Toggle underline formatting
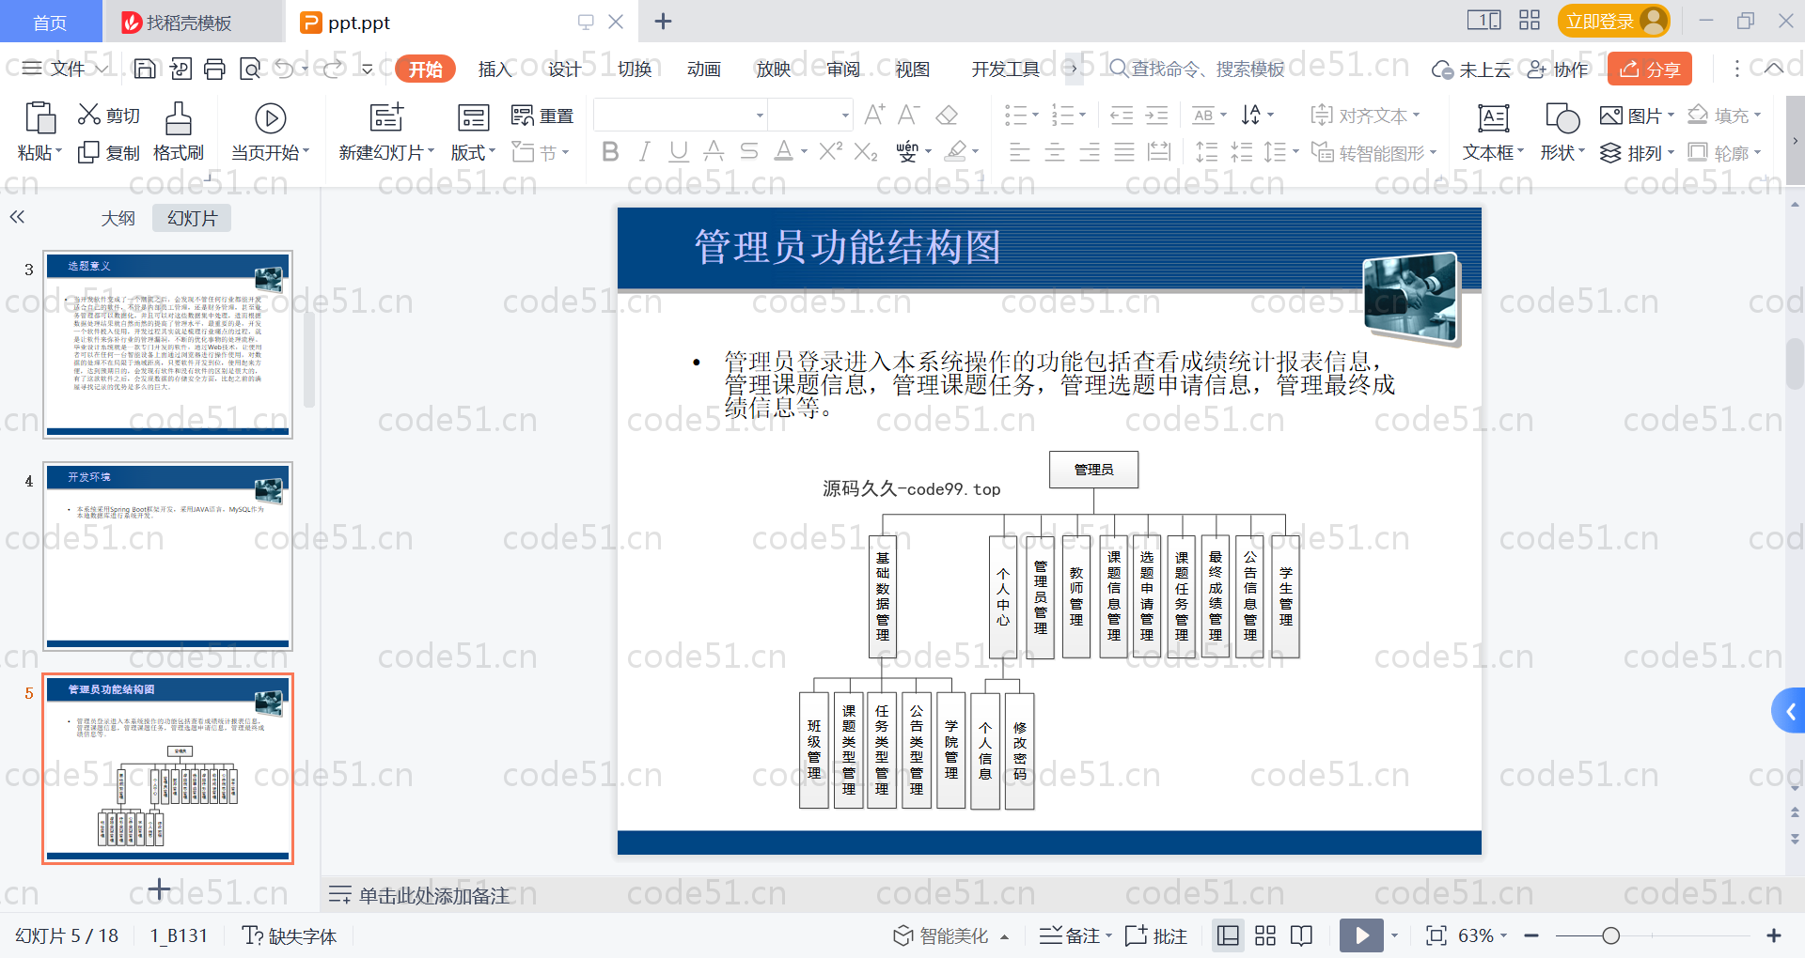The image size is (1805, 958). 679,151
